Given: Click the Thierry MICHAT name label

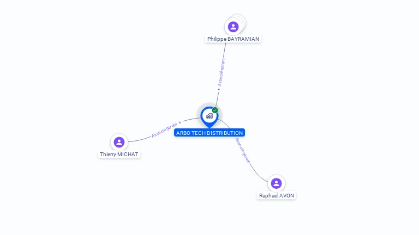Looking at the screenshot, I should click(119, 154).
